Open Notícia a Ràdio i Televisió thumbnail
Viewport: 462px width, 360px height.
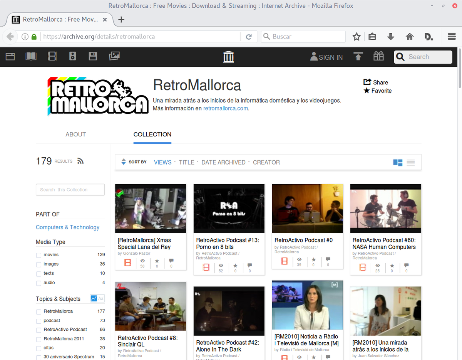(307, 305)
